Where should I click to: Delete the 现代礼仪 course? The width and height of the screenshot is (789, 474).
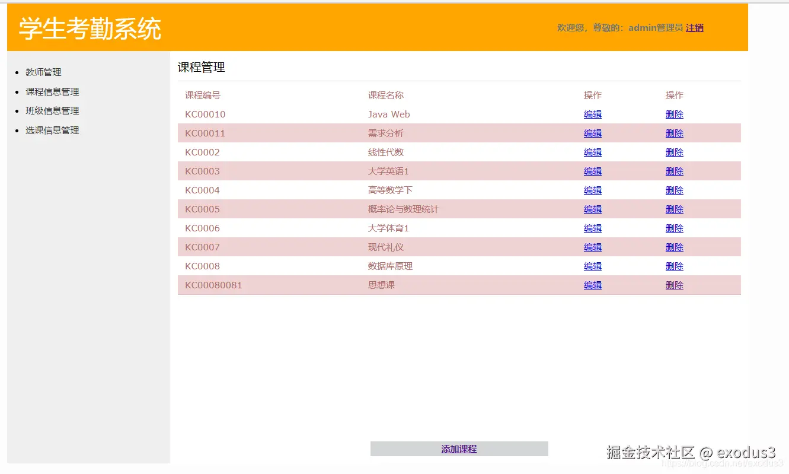click(x=675, y=247)
